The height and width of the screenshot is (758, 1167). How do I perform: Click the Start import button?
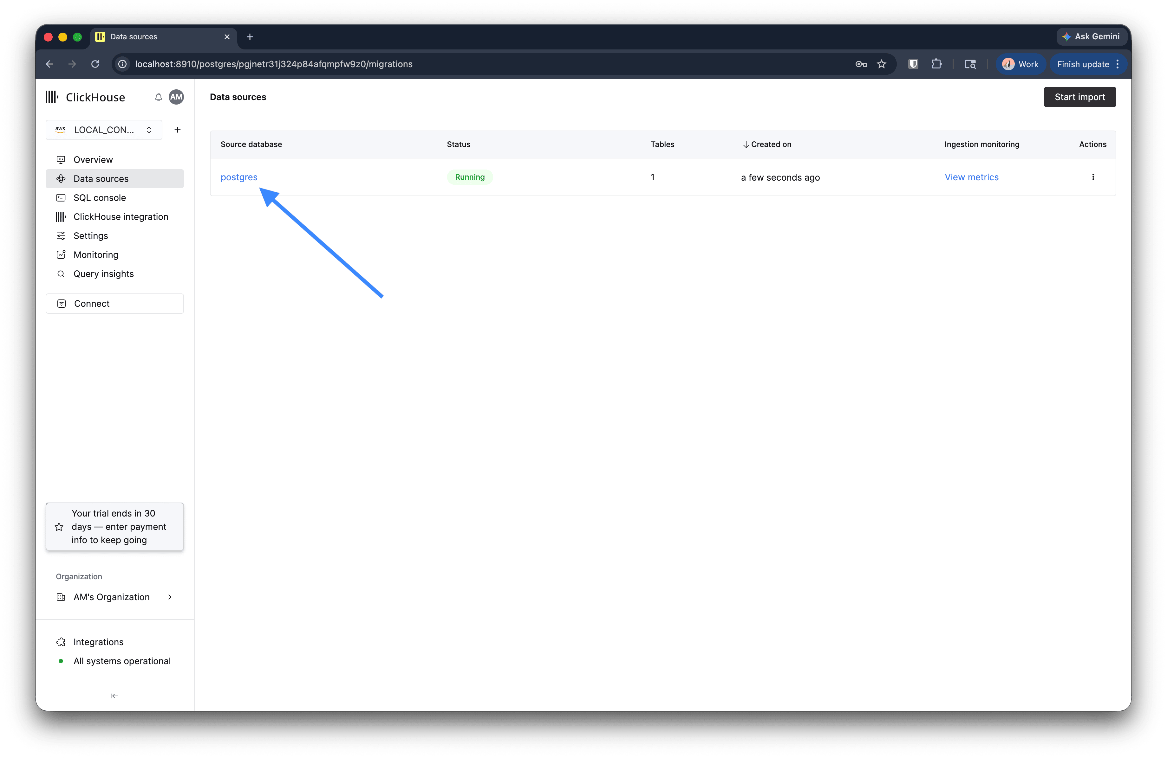(x=1080, y=97)
